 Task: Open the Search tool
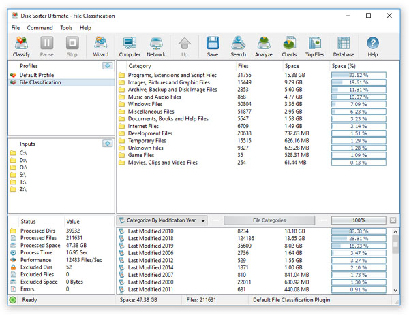point(238,46)
